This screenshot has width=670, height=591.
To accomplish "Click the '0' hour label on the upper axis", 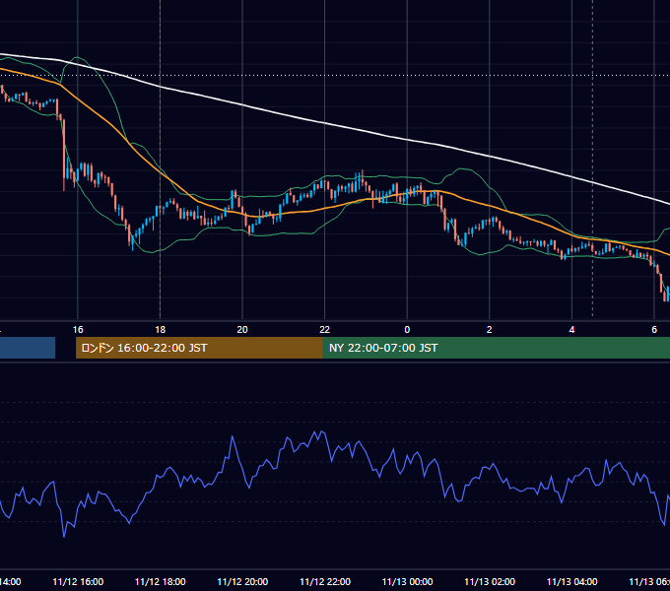I will click(407, 329).
